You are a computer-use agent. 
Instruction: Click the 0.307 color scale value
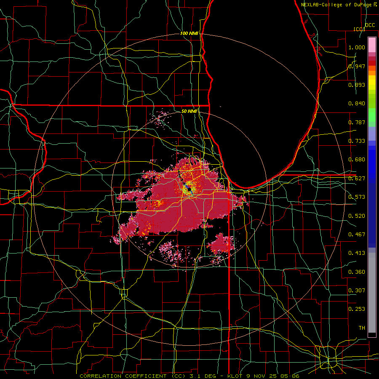(x=357, y=291)
